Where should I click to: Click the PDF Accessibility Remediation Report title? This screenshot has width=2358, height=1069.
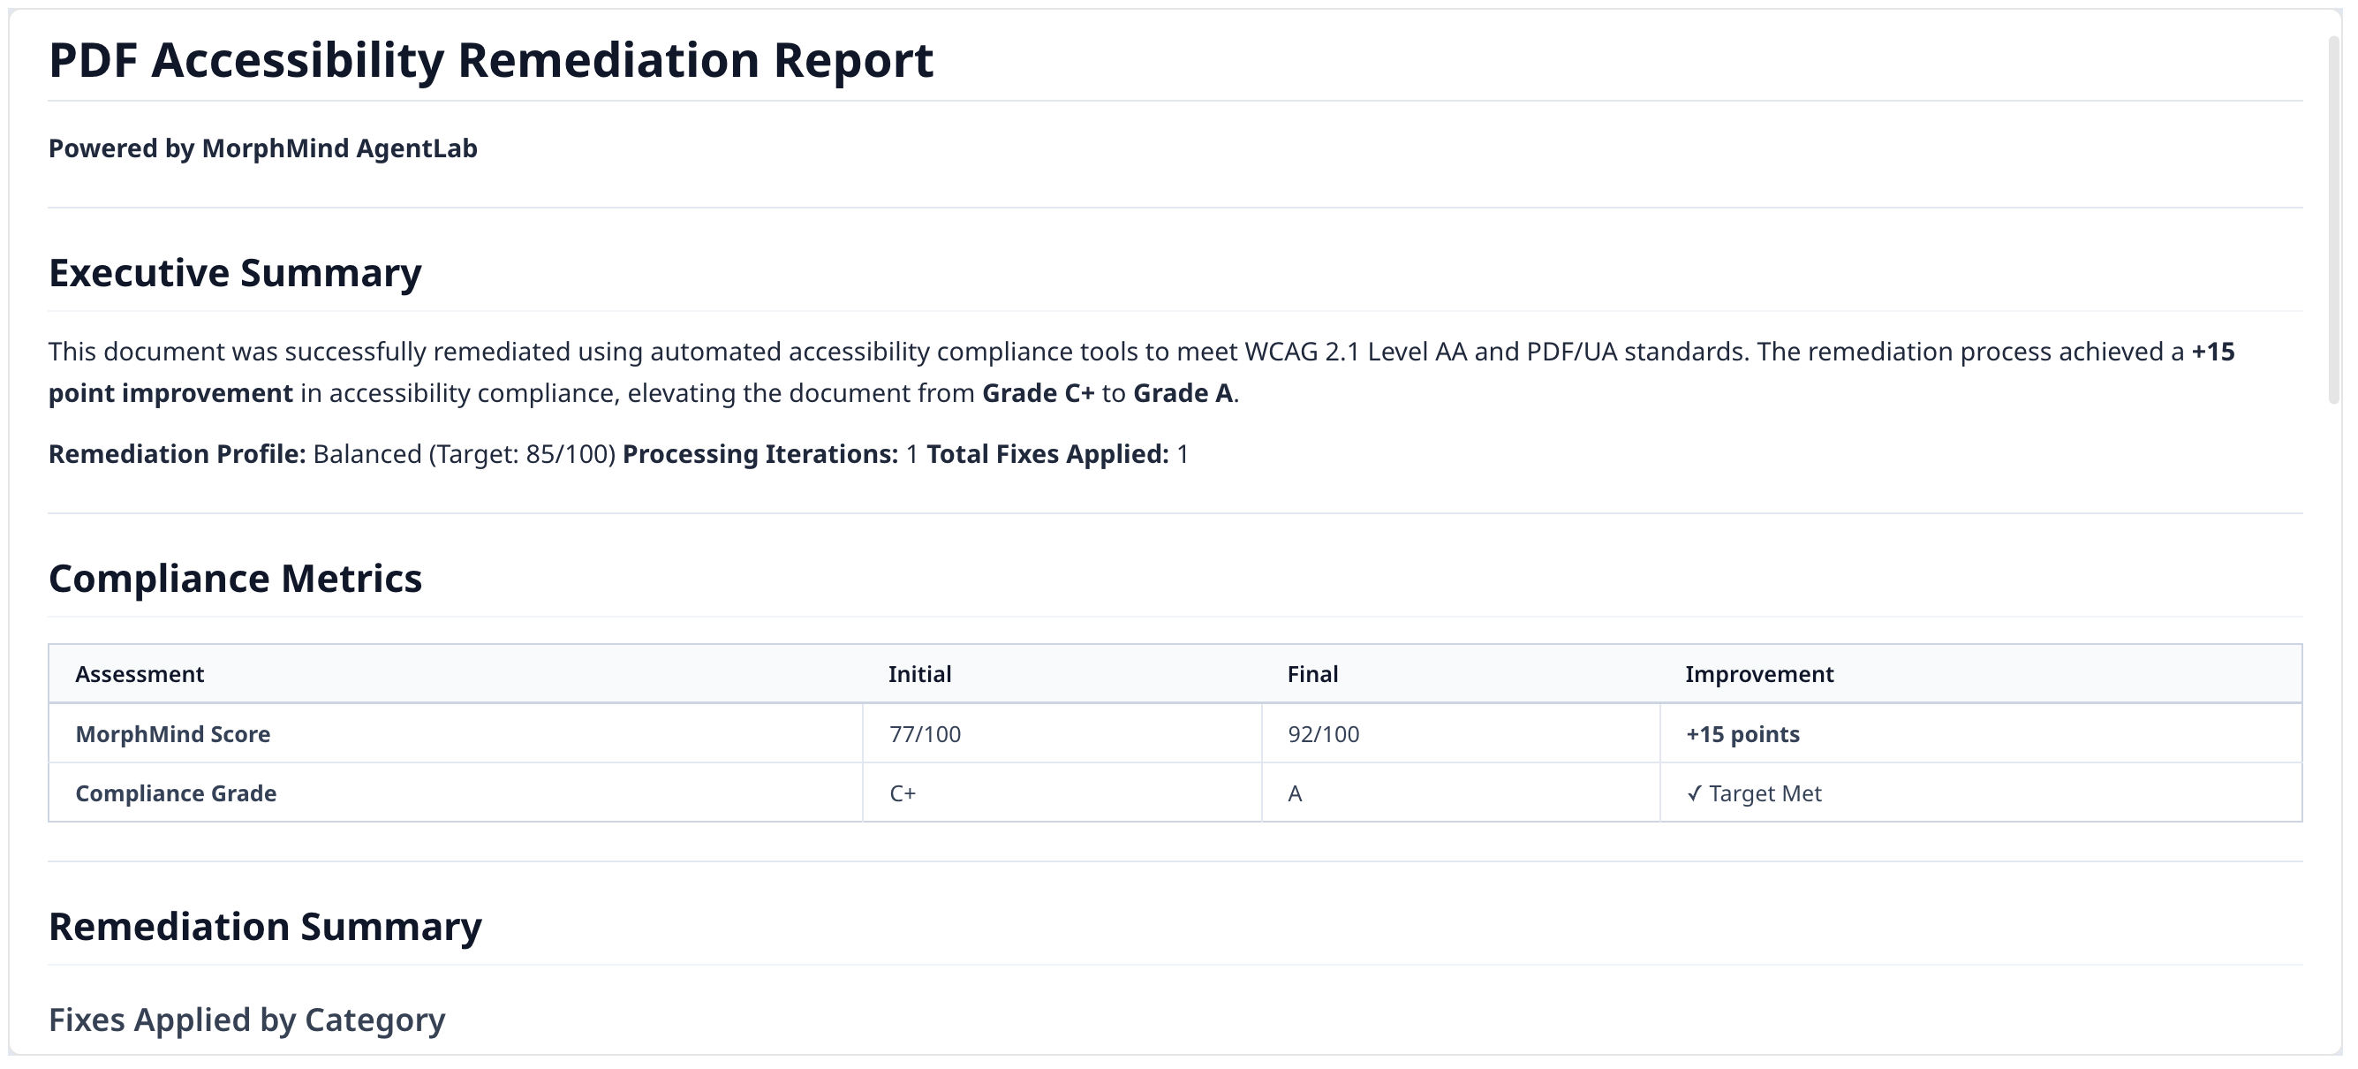point(491,60)
